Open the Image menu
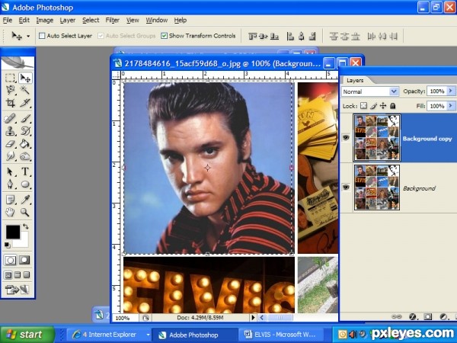 pos(45,20)
